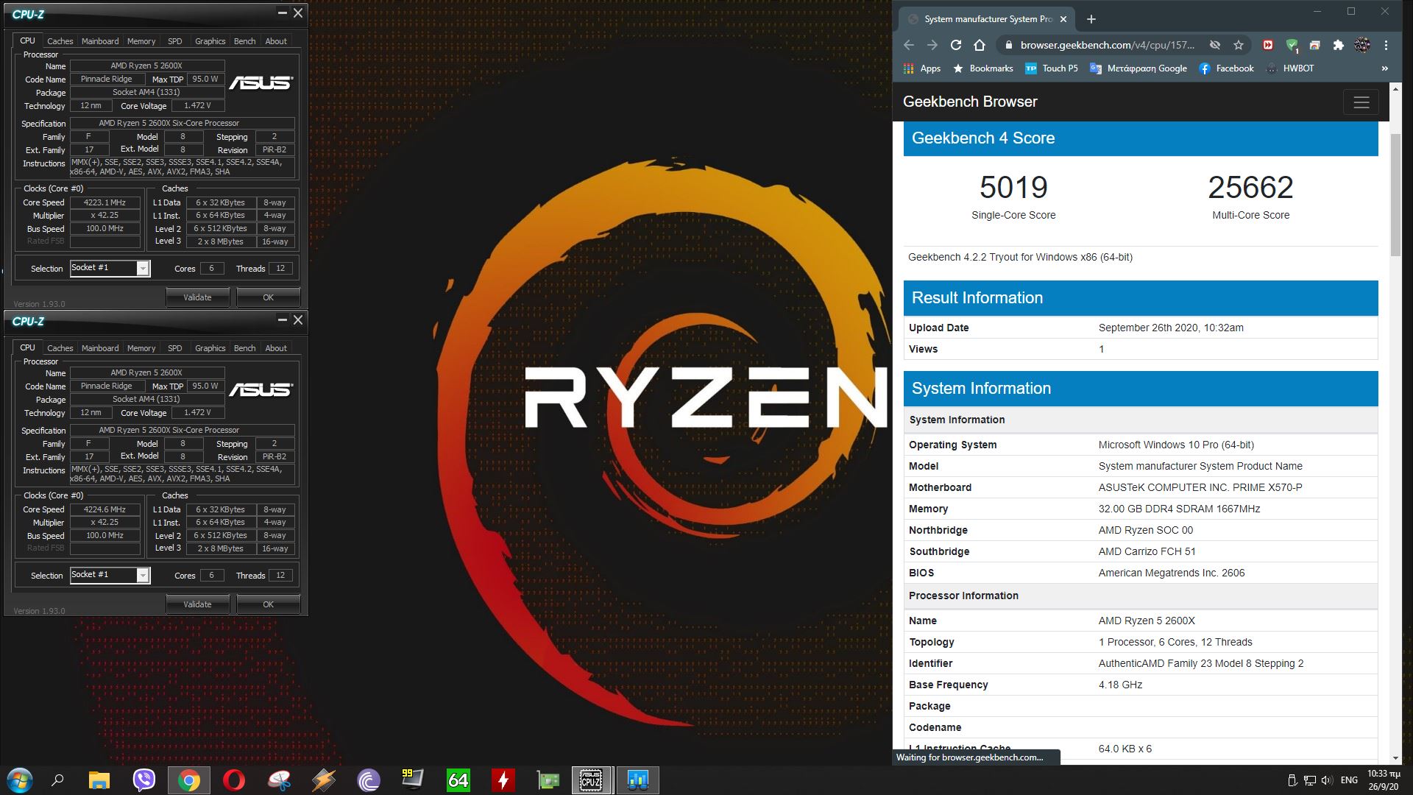Screen dimensions: 1413x795
Task: Open Winamp lightning icon on taskbar
Action: click(323, 780)
